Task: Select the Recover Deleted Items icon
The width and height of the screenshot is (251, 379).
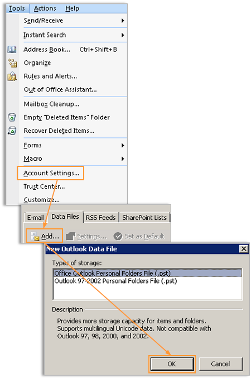Action: (x=12, y=131)
